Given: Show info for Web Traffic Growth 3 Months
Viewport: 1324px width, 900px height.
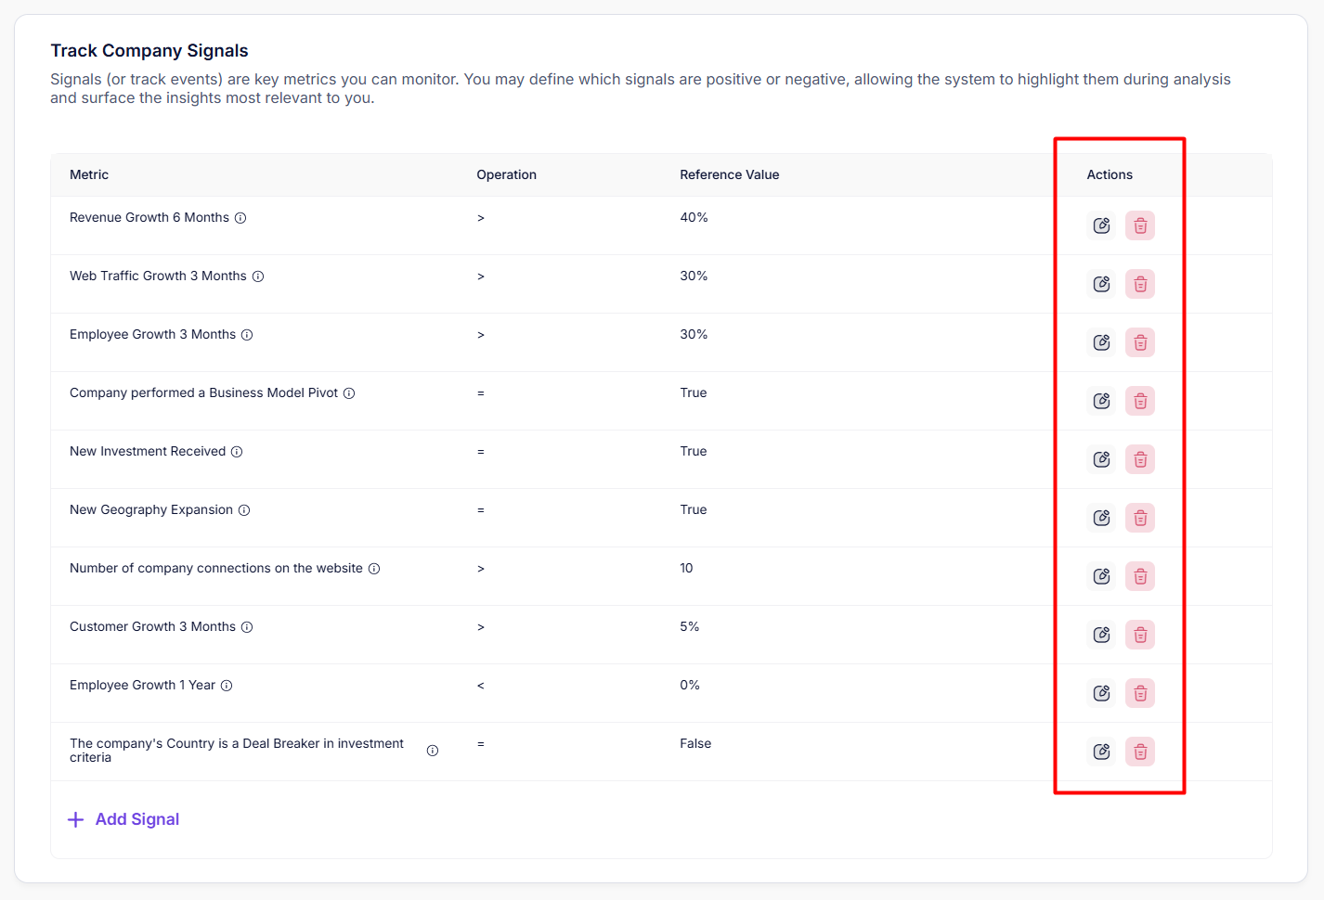Looking at the screenshot, I should pos(258,276).
